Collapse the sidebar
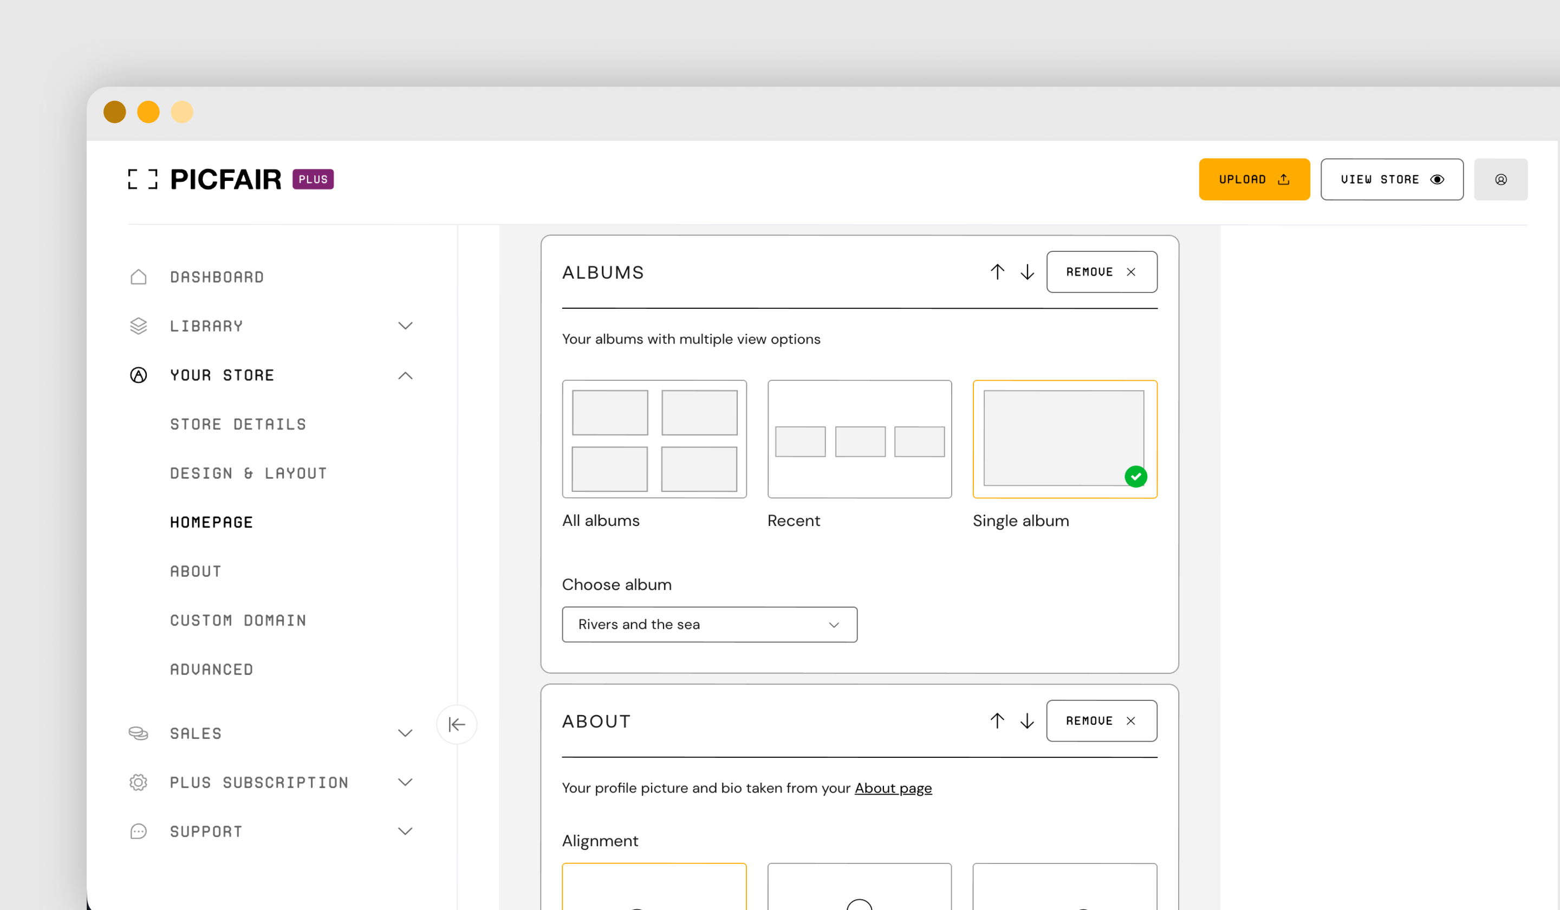 457,724
